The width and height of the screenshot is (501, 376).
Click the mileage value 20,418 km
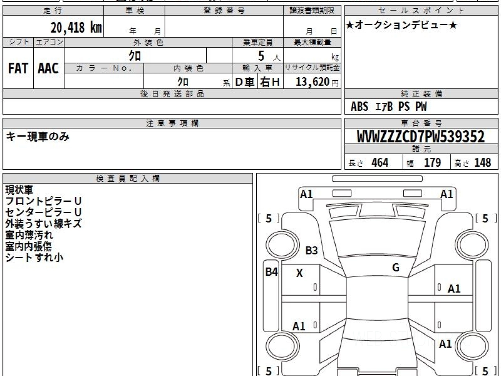(76, 28)
